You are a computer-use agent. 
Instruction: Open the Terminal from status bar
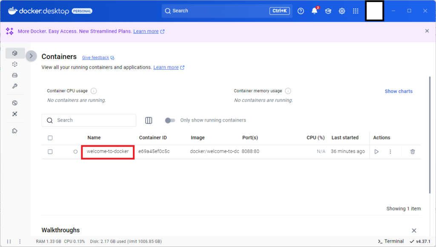tap(391, 241)
